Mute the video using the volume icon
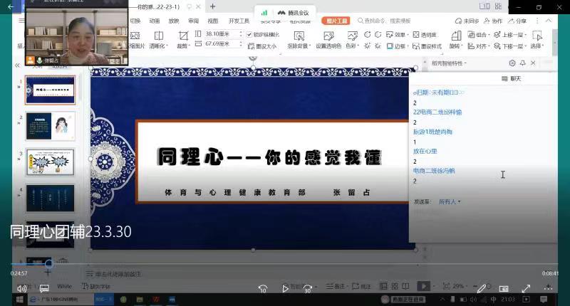Viewport: 570px width, 306px height. tap(22, 288)
